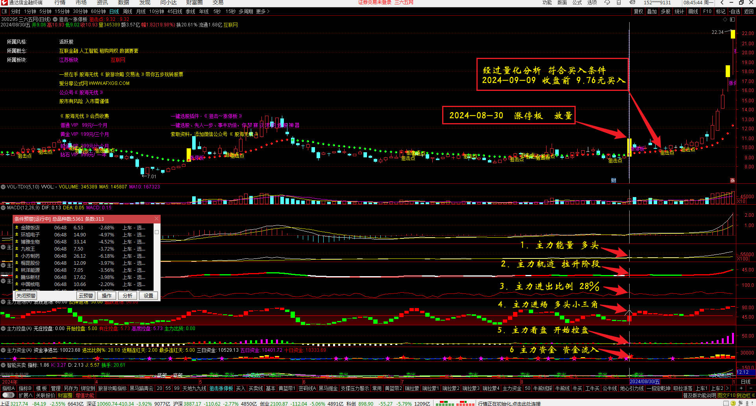Click the diamond icon above price axis
The image size is (756, 406).
tap(724, 19)
